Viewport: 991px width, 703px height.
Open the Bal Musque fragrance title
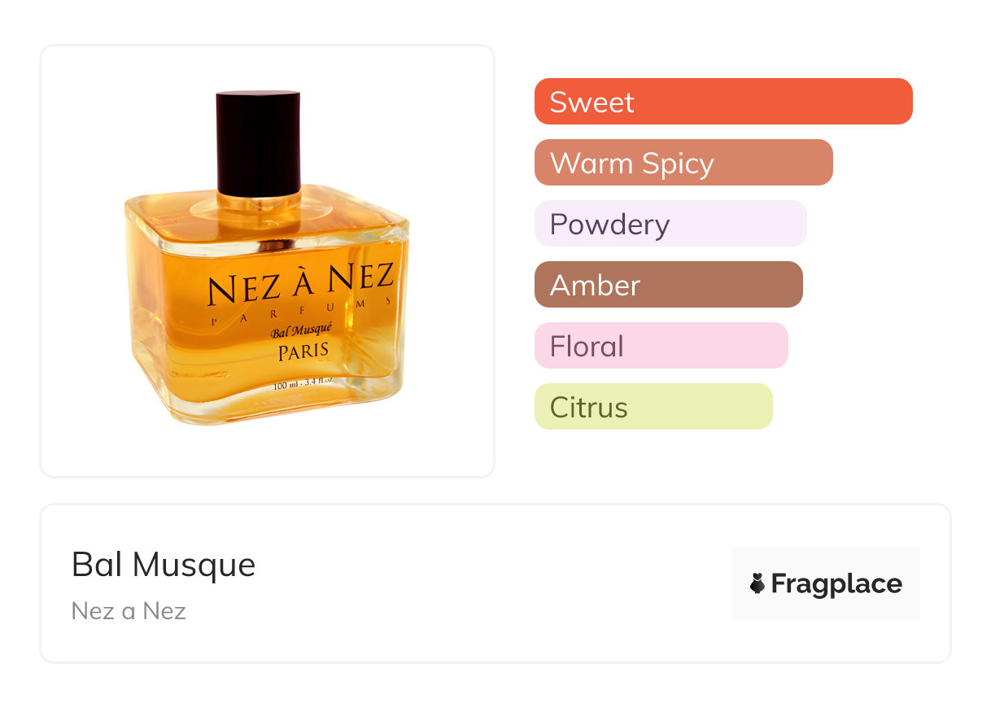point(164,565)
